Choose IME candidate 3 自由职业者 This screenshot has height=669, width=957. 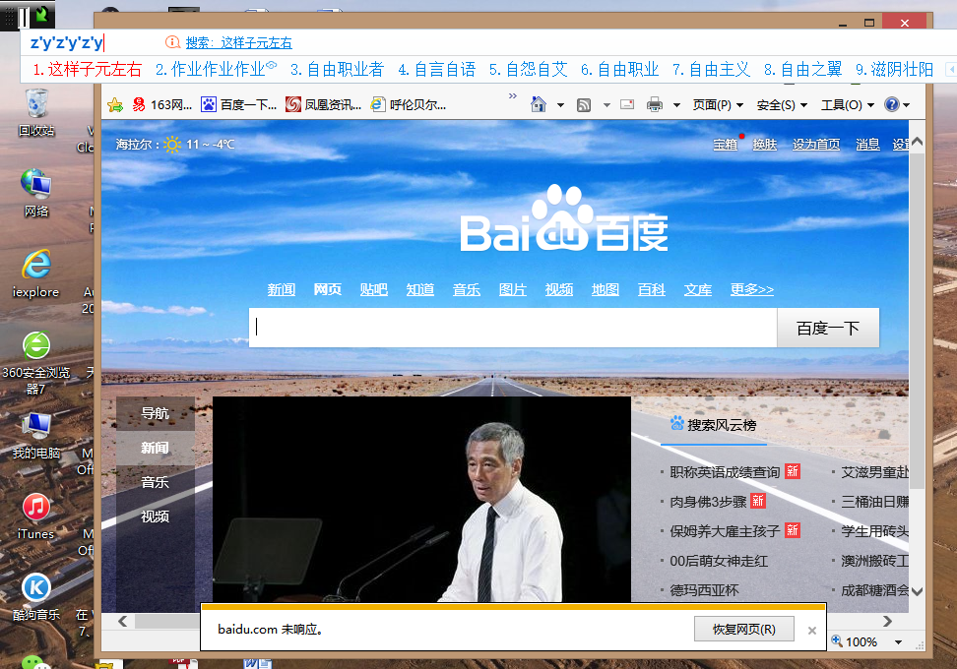click(x=337, y=69)
